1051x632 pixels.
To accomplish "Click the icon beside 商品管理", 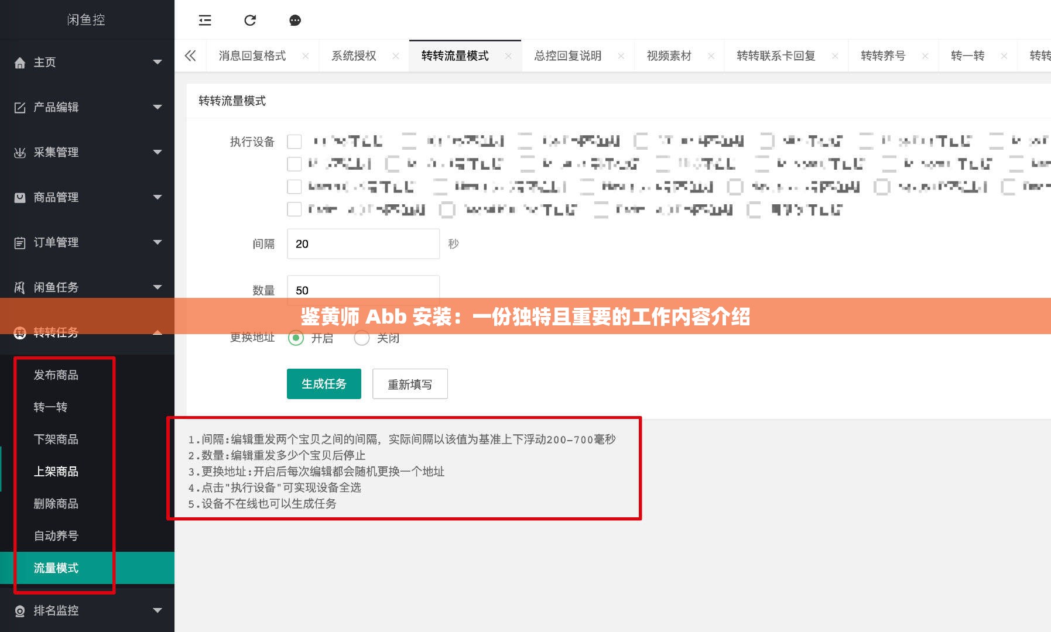I will pyautogui.click(x=20, y=198).
